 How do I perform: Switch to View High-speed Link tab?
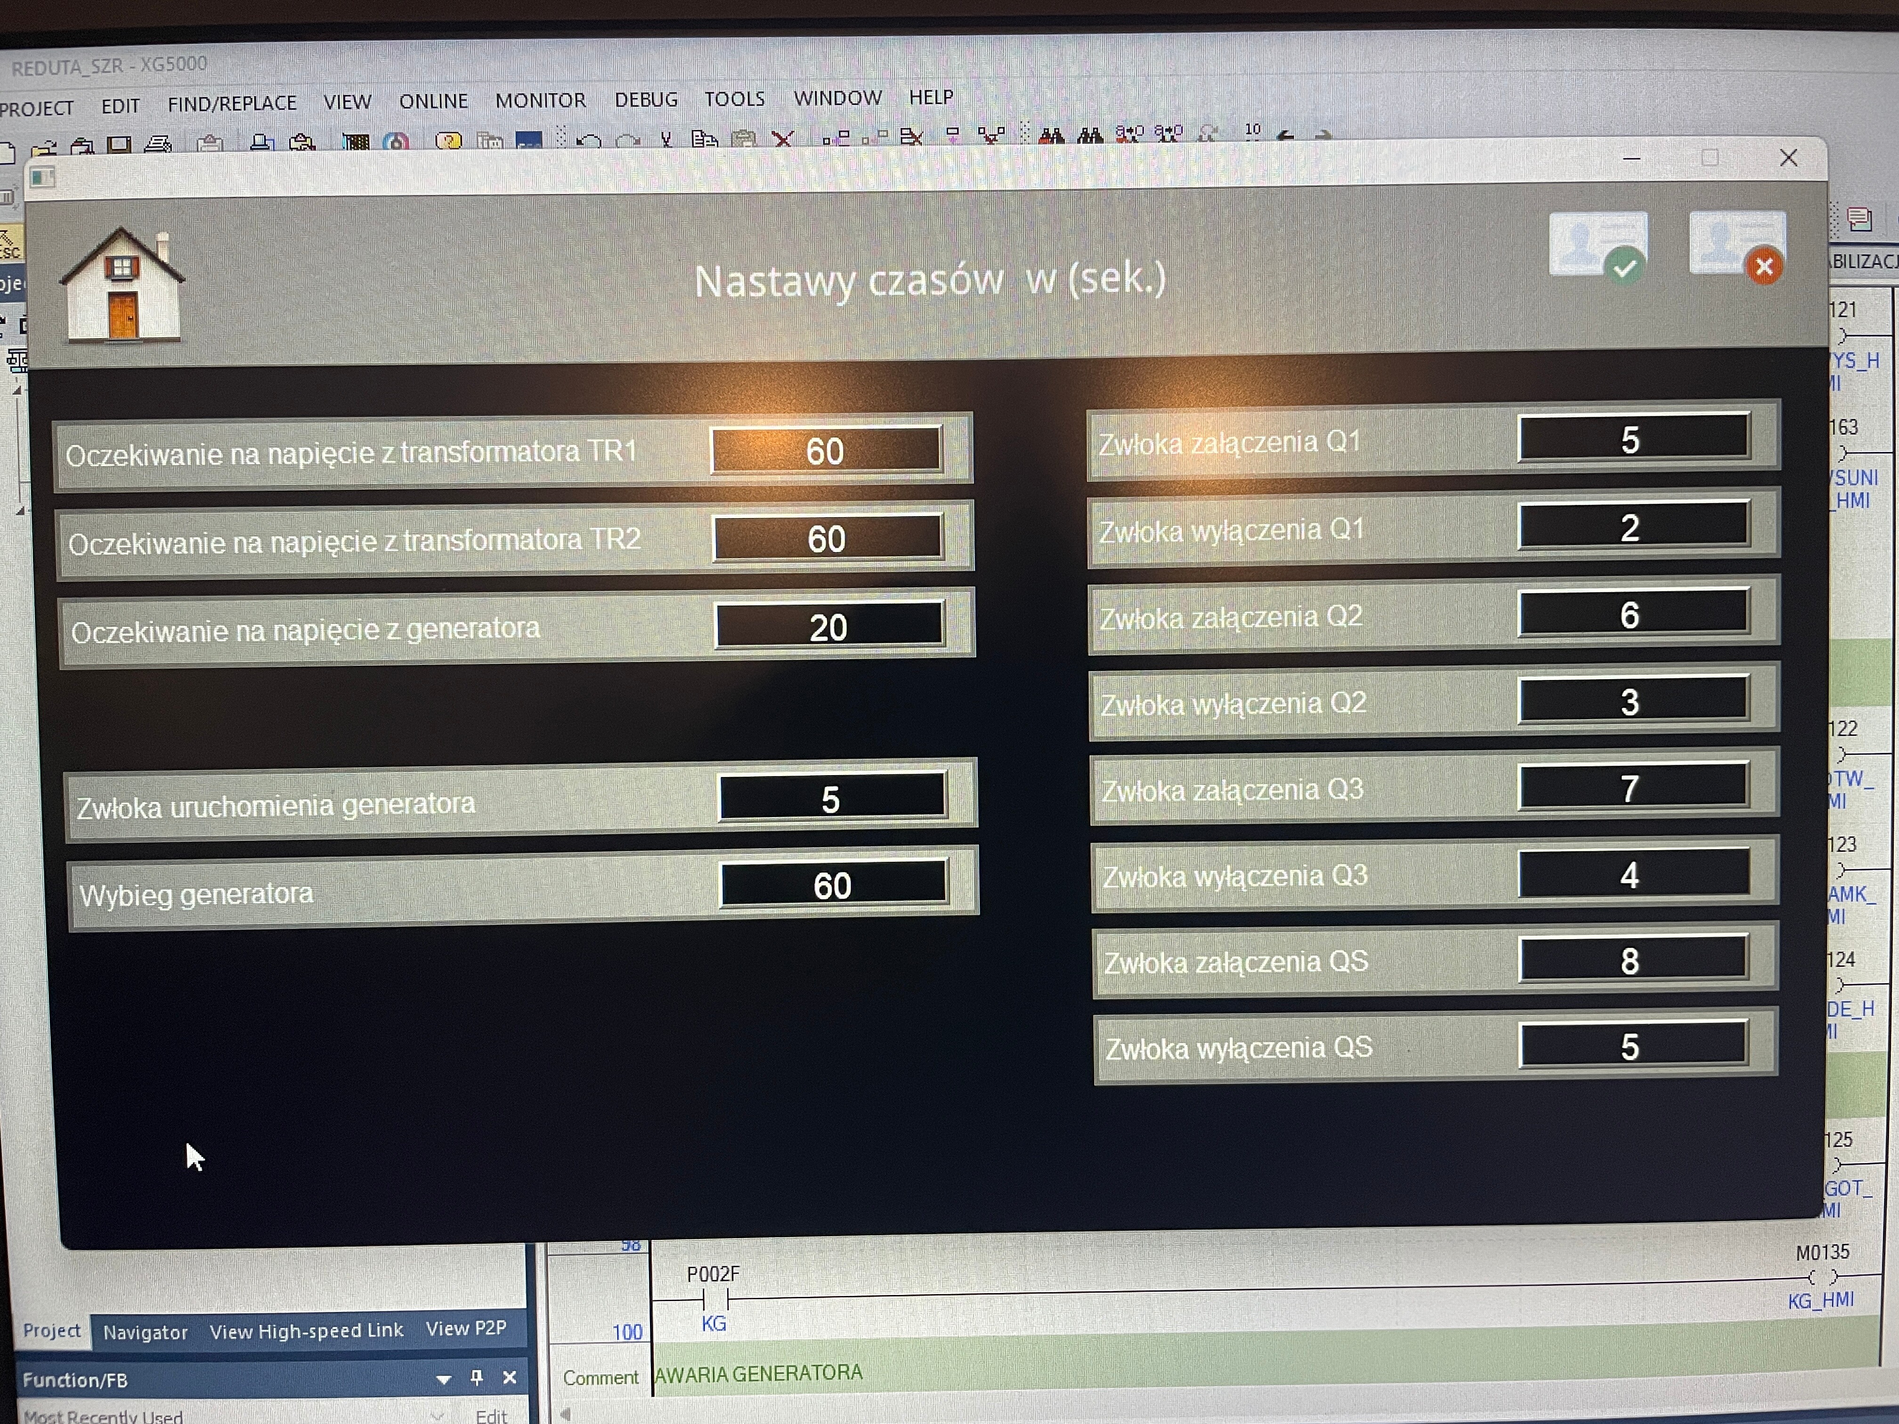click(x=306, y=1330)
